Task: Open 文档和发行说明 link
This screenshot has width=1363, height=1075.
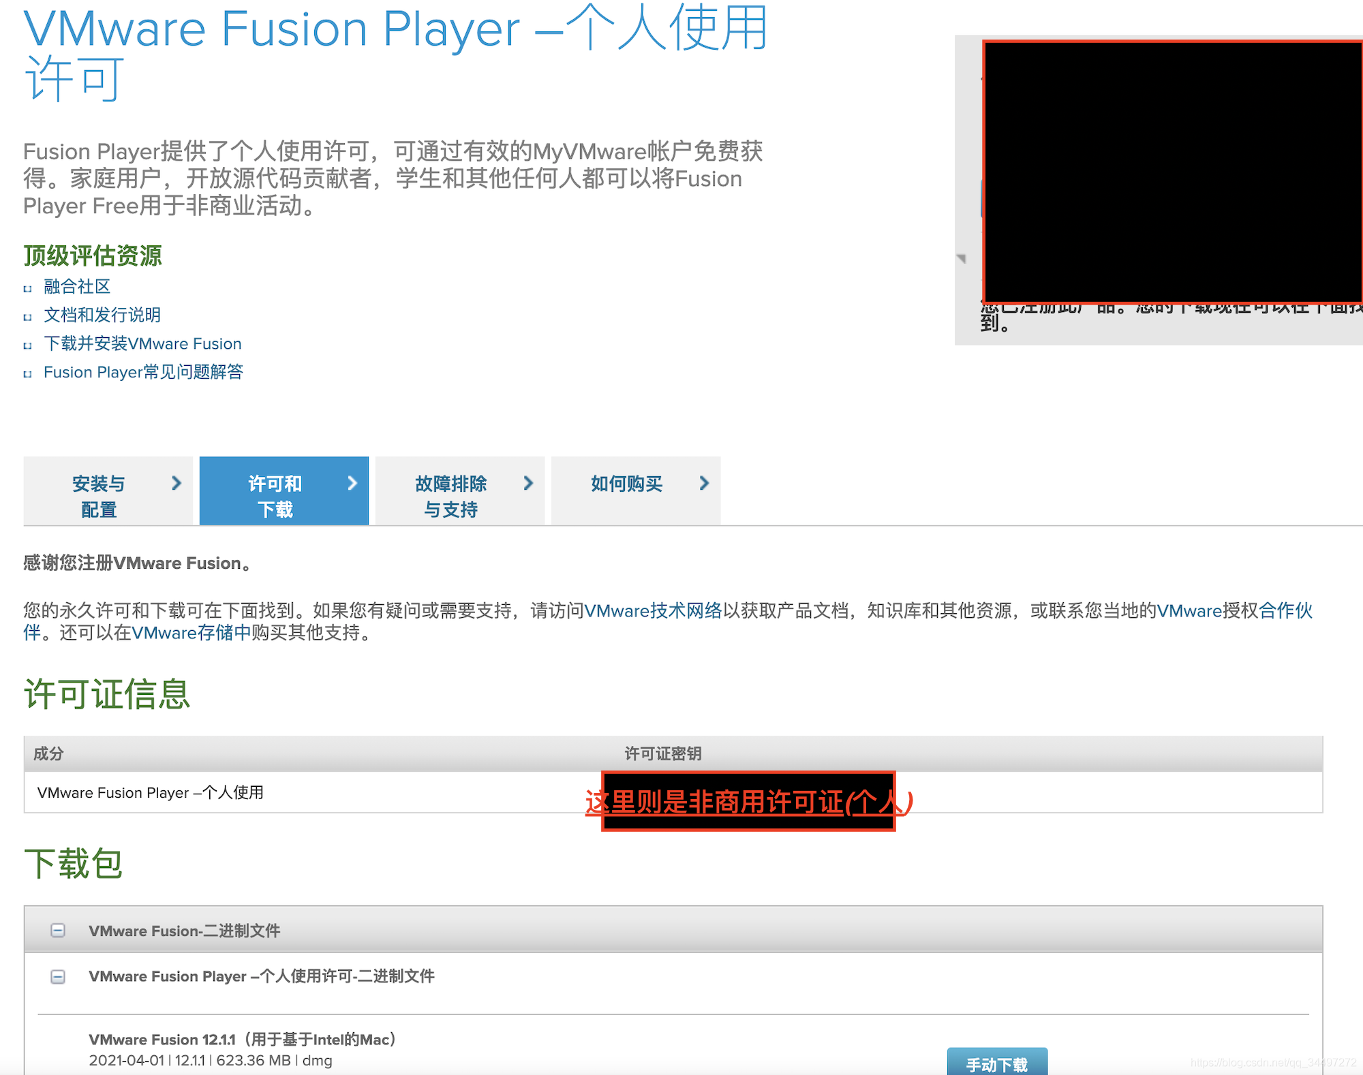Action: click(x=102, y=315)
